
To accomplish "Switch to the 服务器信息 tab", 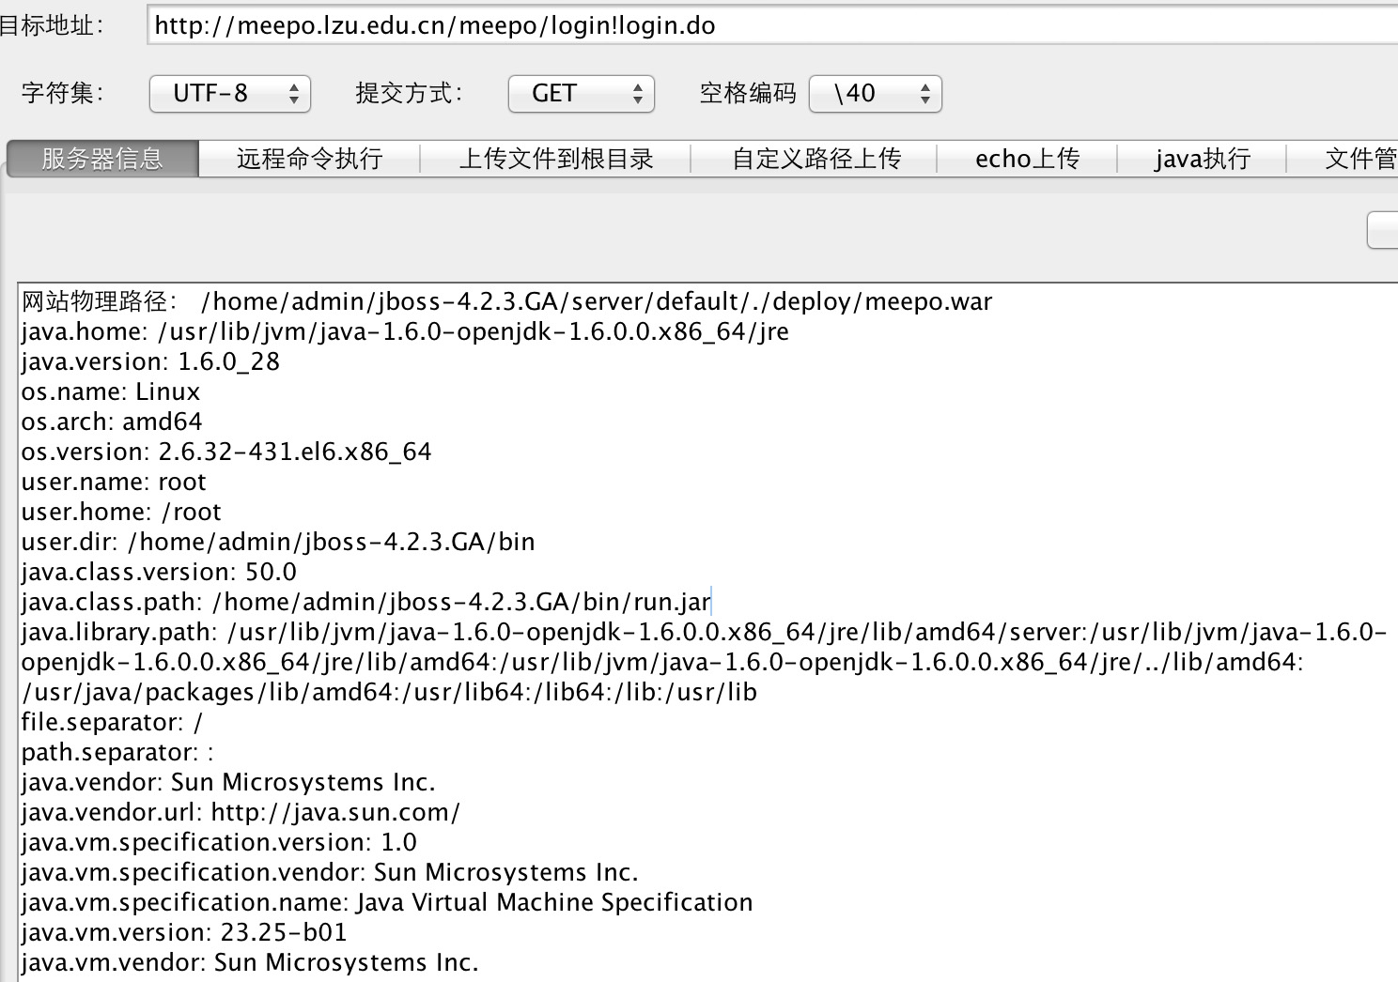I will coord(102,159).
